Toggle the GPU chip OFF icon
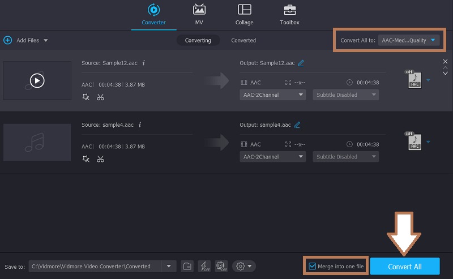 (x=221, y=266)
